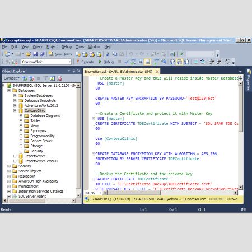Click the Connect dropdown in Object Explorer
Screen dimensions: 252x252
tap(12, 78)
